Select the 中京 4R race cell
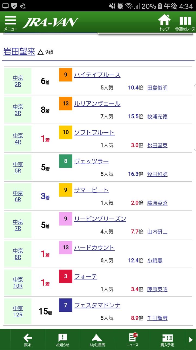196x350 pixels. coord(18,139)
